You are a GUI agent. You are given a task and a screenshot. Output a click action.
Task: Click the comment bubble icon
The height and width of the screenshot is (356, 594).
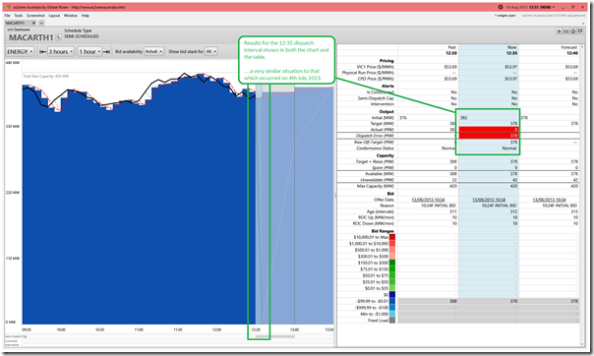tap(580, 31)
